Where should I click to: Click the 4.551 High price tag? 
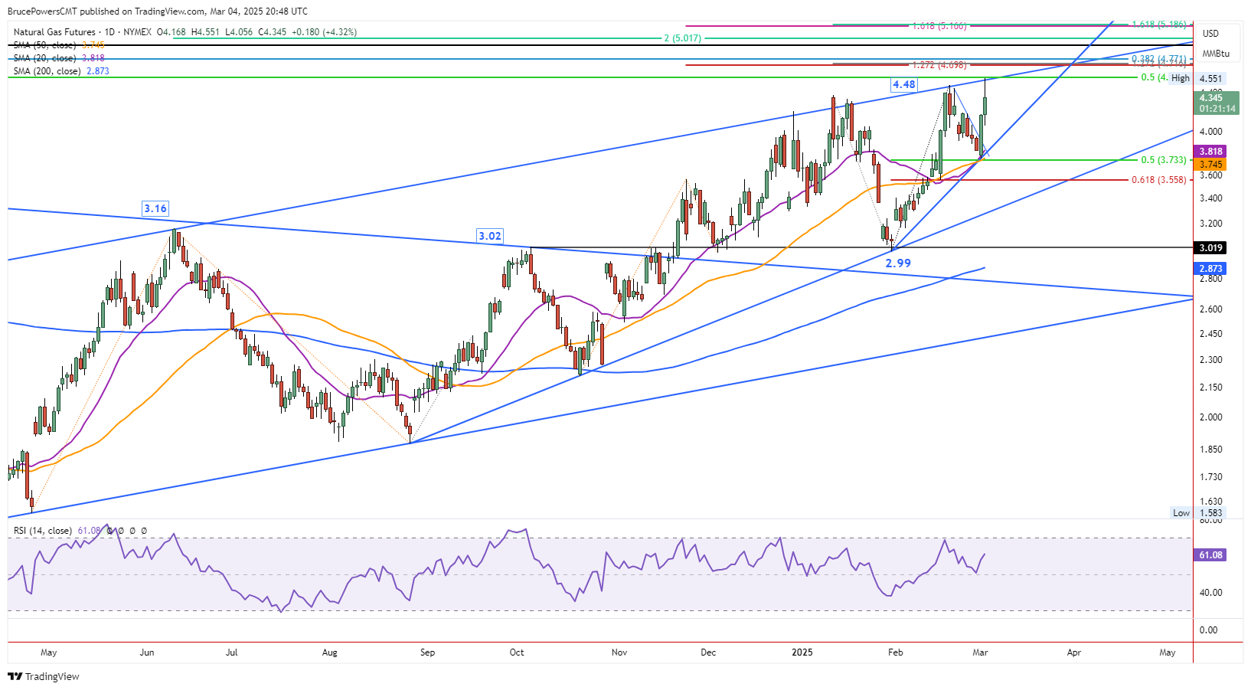1210,78
